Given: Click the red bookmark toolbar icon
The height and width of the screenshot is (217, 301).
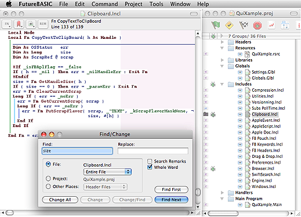Looking at the screenshot, I should click(19, 24).
